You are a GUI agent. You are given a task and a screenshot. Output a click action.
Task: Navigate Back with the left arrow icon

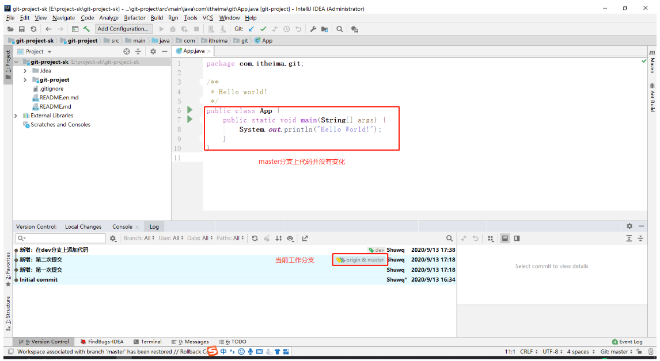[48, 29]
